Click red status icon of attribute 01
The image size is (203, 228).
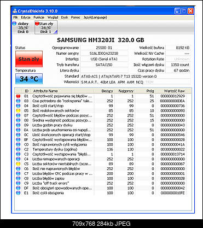18,96
